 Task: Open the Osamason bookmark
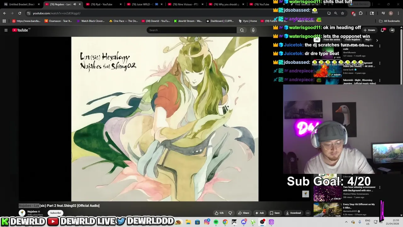pos(58,21)
